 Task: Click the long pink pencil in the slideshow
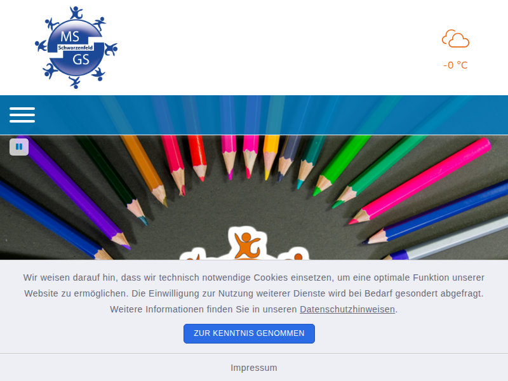click(420, 181)
